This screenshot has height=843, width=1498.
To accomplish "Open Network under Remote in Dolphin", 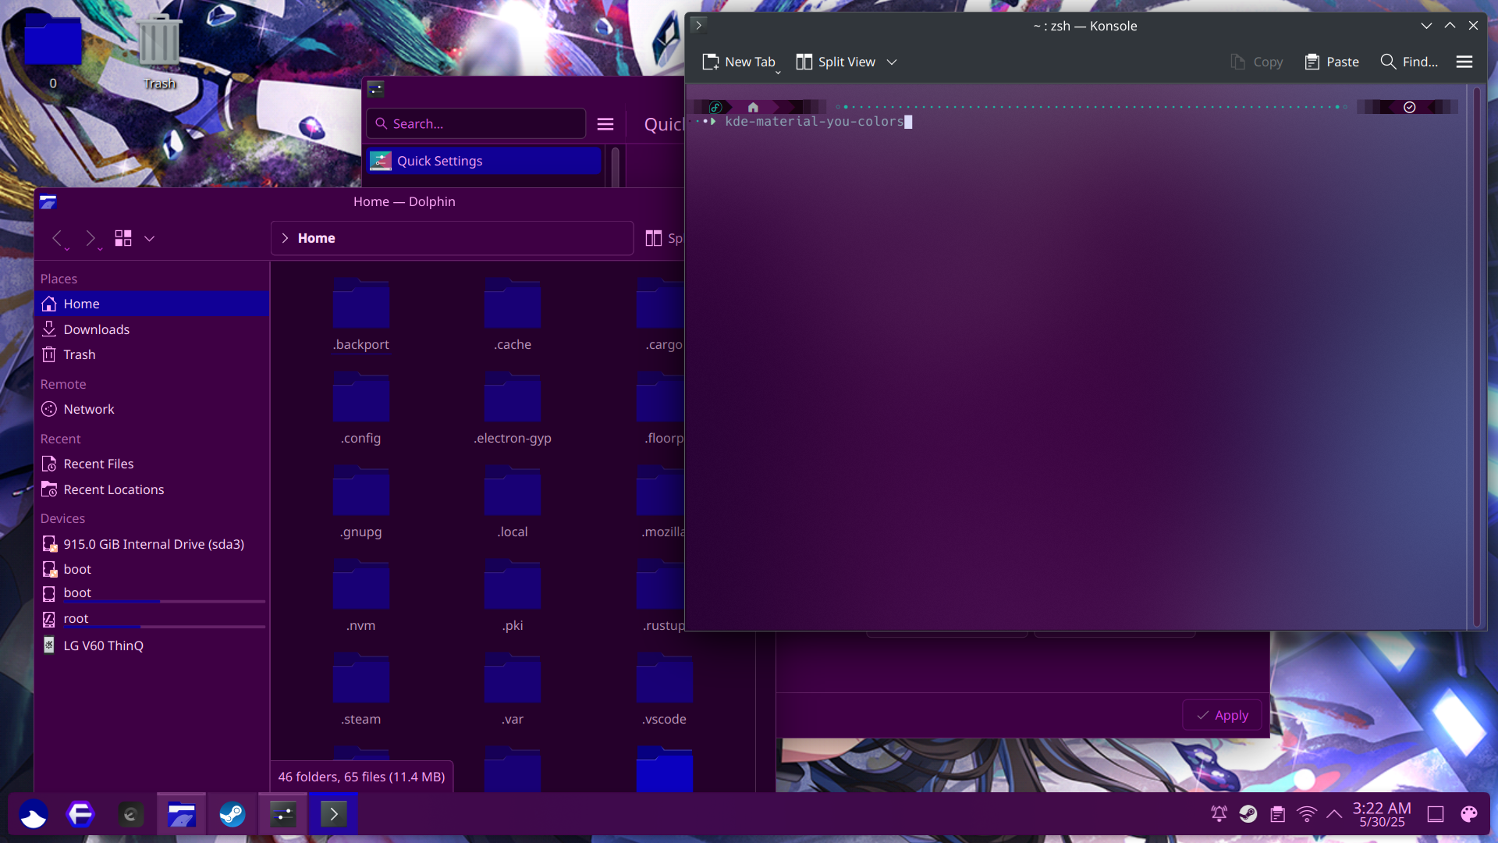I will click(x=152, y=409).
